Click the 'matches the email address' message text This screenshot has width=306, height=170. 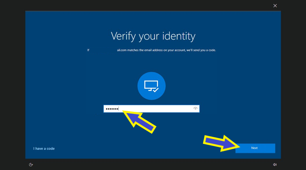[152, 50]
